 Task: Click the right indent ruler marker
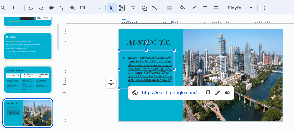[x=172, y=22]
